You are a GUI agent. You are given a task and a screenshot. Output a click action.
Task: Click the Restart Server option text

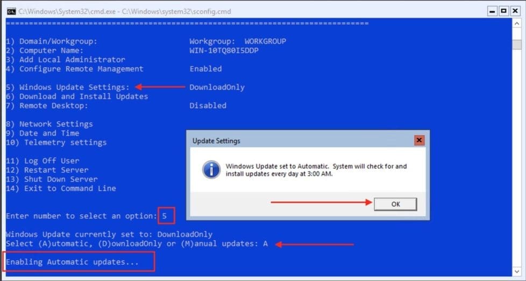[x=61, y=170]
